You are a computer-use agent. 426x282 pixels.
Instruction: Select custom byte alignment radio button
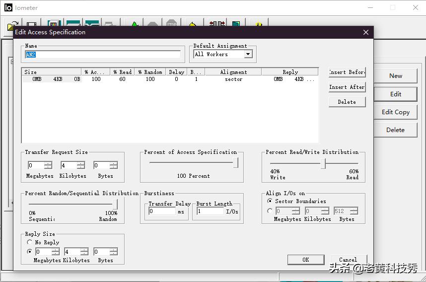coord(270,211)
